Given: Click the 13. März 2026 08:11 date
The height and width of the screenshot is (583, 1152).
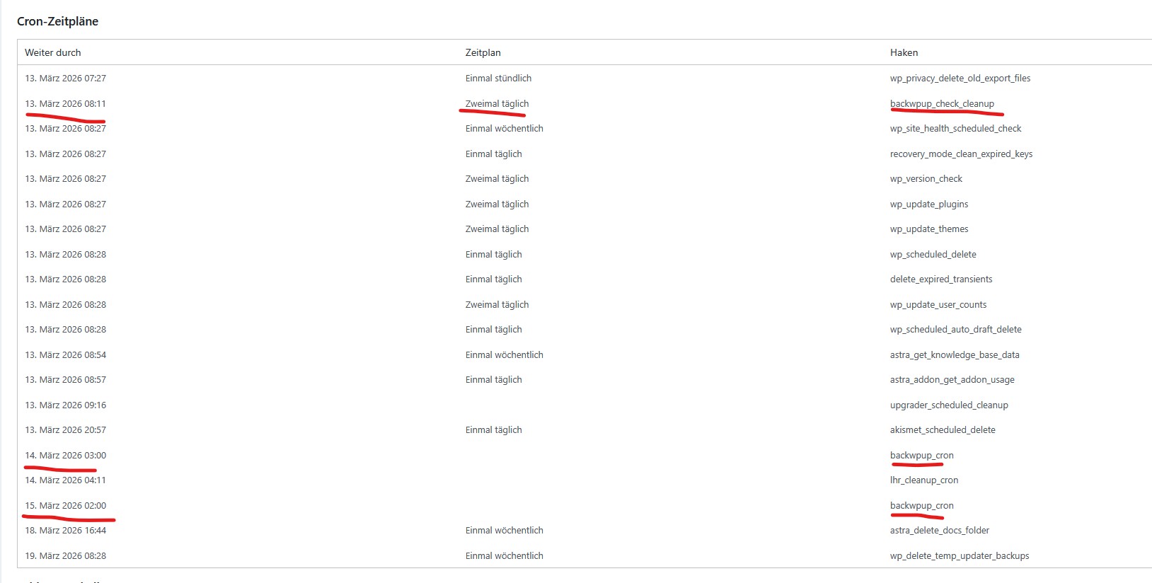Looking at the screenshot, I should coord(66,103).
